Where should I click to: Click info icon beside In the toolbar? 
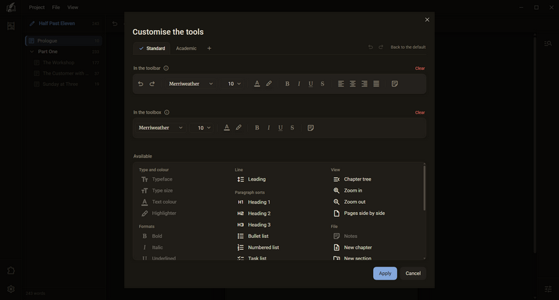(166, 68)
